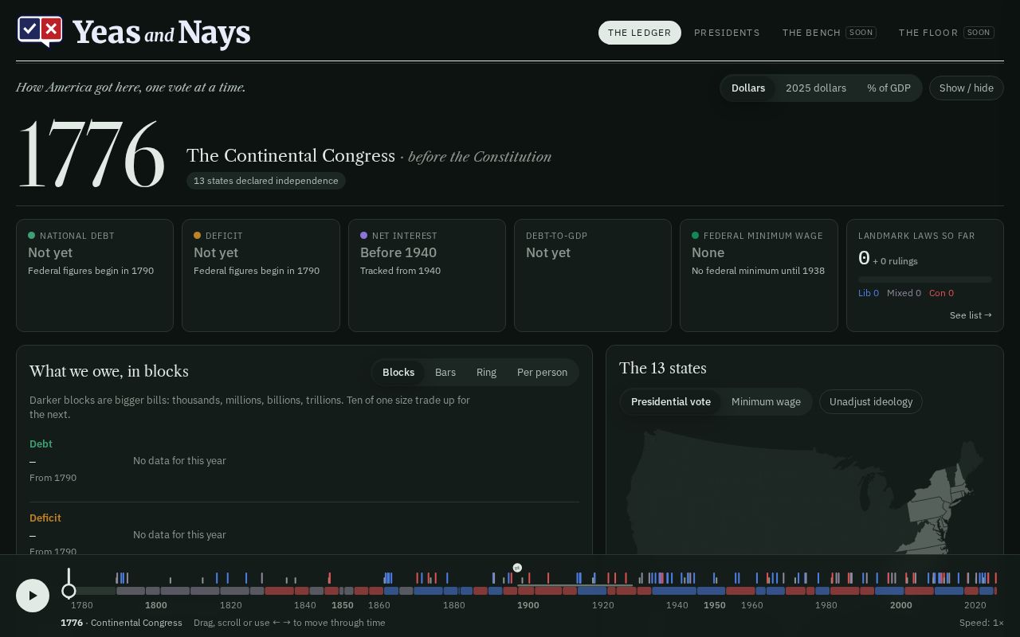Switch units to 2025 dollars

(816, 88)
